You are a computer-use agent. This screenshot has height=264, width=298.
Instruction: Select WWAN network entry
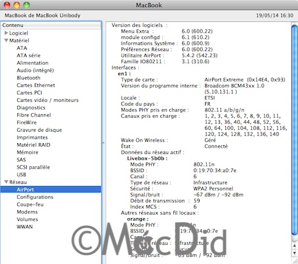tap(24, 226)
